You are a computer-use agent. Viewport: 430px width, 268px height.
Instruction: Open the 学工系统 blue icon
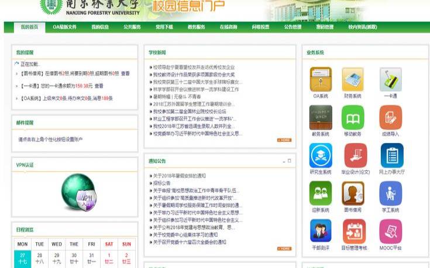pyautogui.click(x=391, y=193)
